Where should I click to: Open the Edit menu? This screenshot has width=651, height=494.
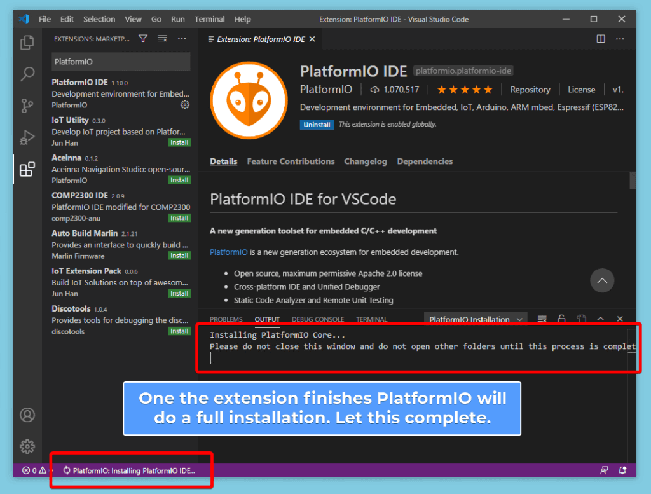[67, 19]
